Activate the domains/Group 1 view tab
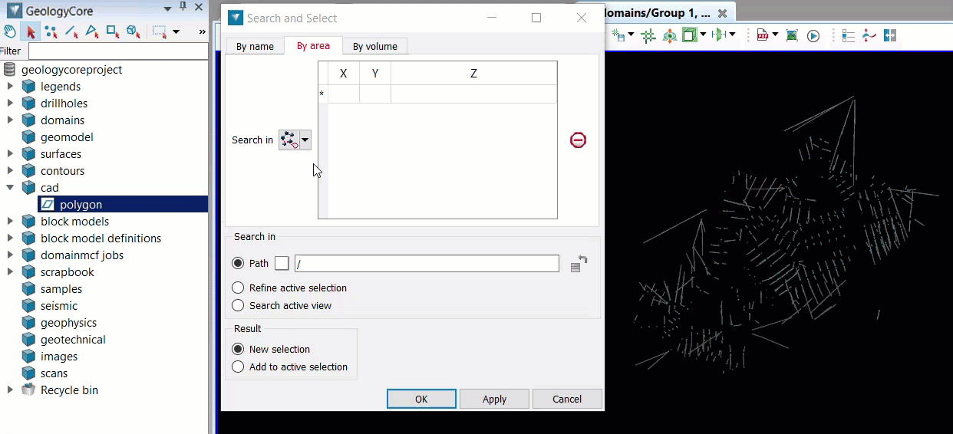This screenshot has height=434, width=953. coord(657,13)
